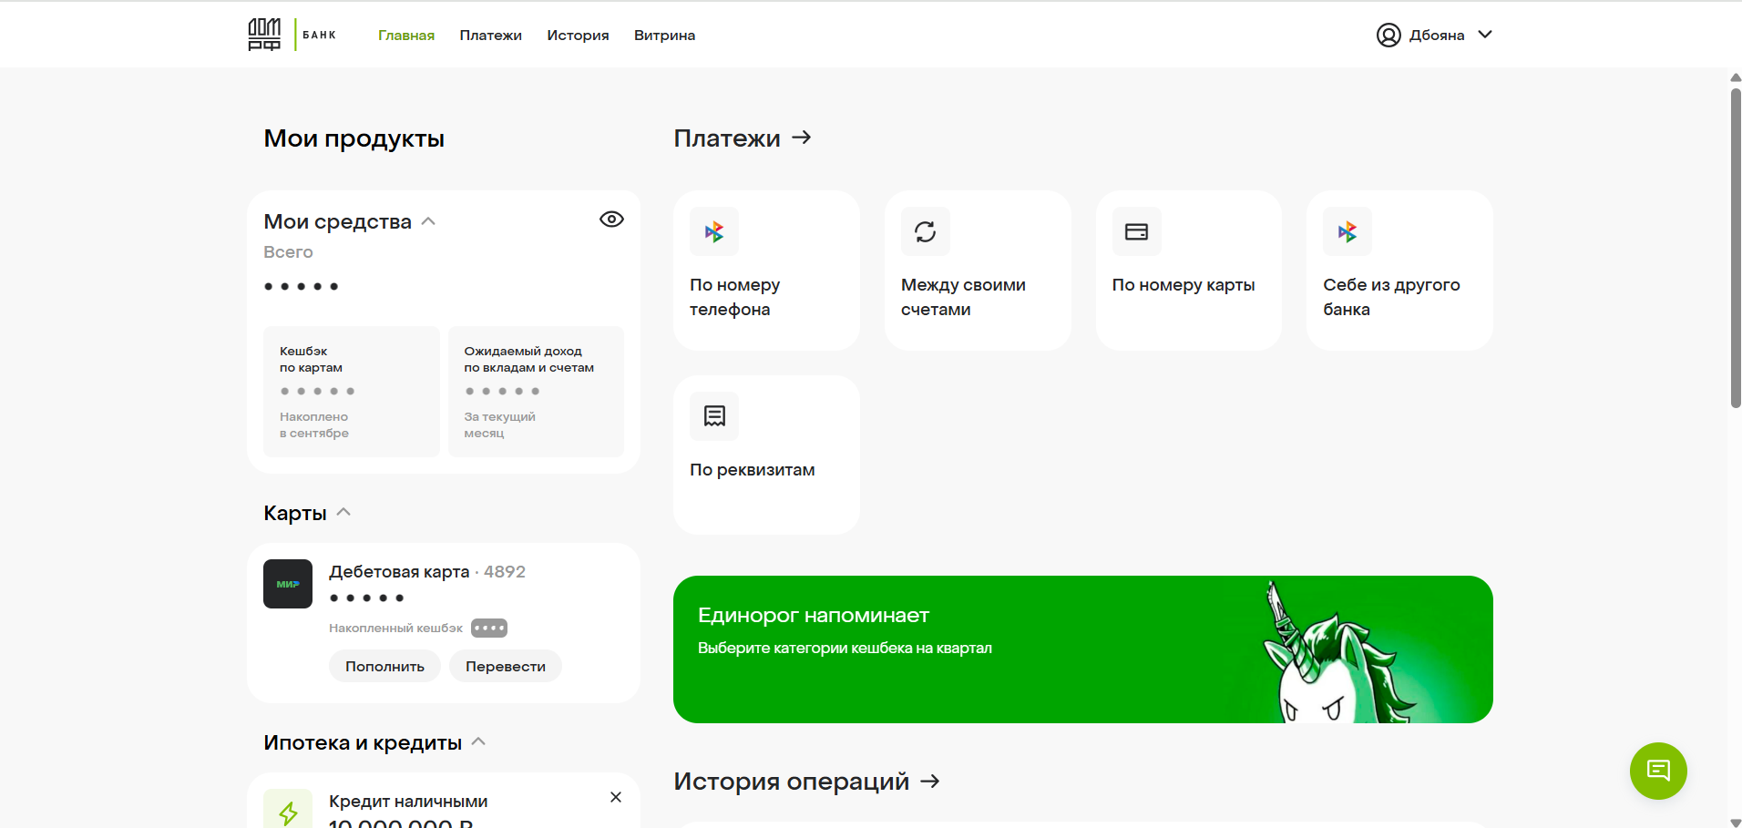Click the card number payment icon
The image size is (1742, 828).
click(1137, 231)
